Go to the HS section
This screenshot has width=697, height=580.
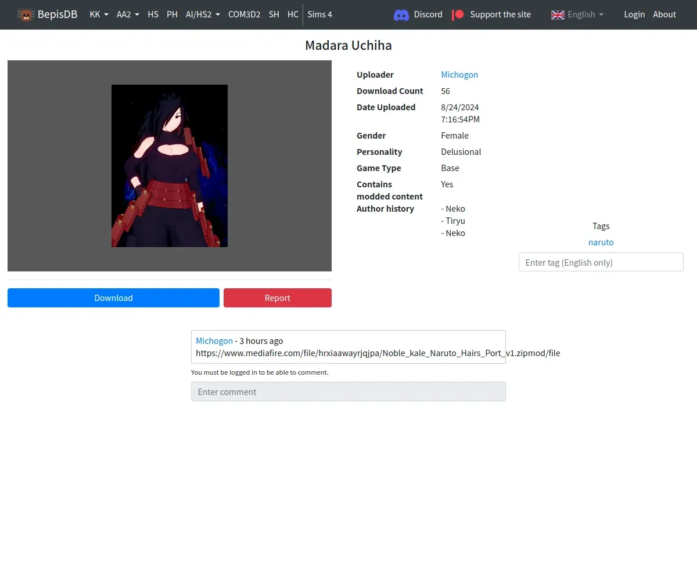click(x=153, y=14)
